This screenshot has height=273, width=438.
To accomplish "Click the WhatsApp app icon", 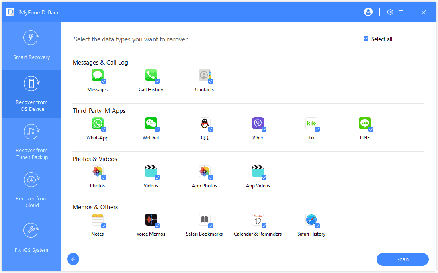I will 97,123.
